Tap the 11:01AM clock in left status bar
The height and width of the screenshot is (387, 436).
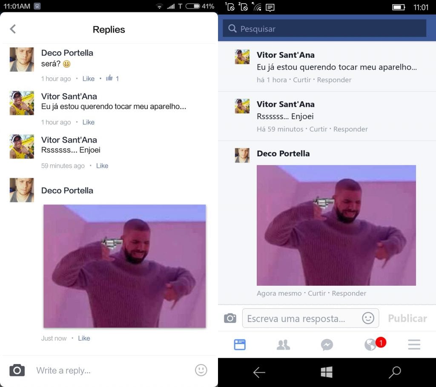pos(17,6)
